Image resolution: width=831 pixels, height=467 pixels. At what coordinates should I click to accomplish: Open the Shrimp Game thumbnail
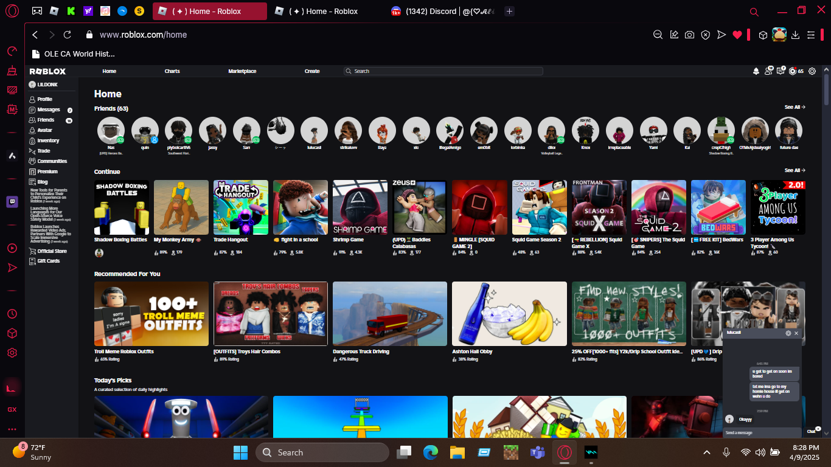click(360, 207)
